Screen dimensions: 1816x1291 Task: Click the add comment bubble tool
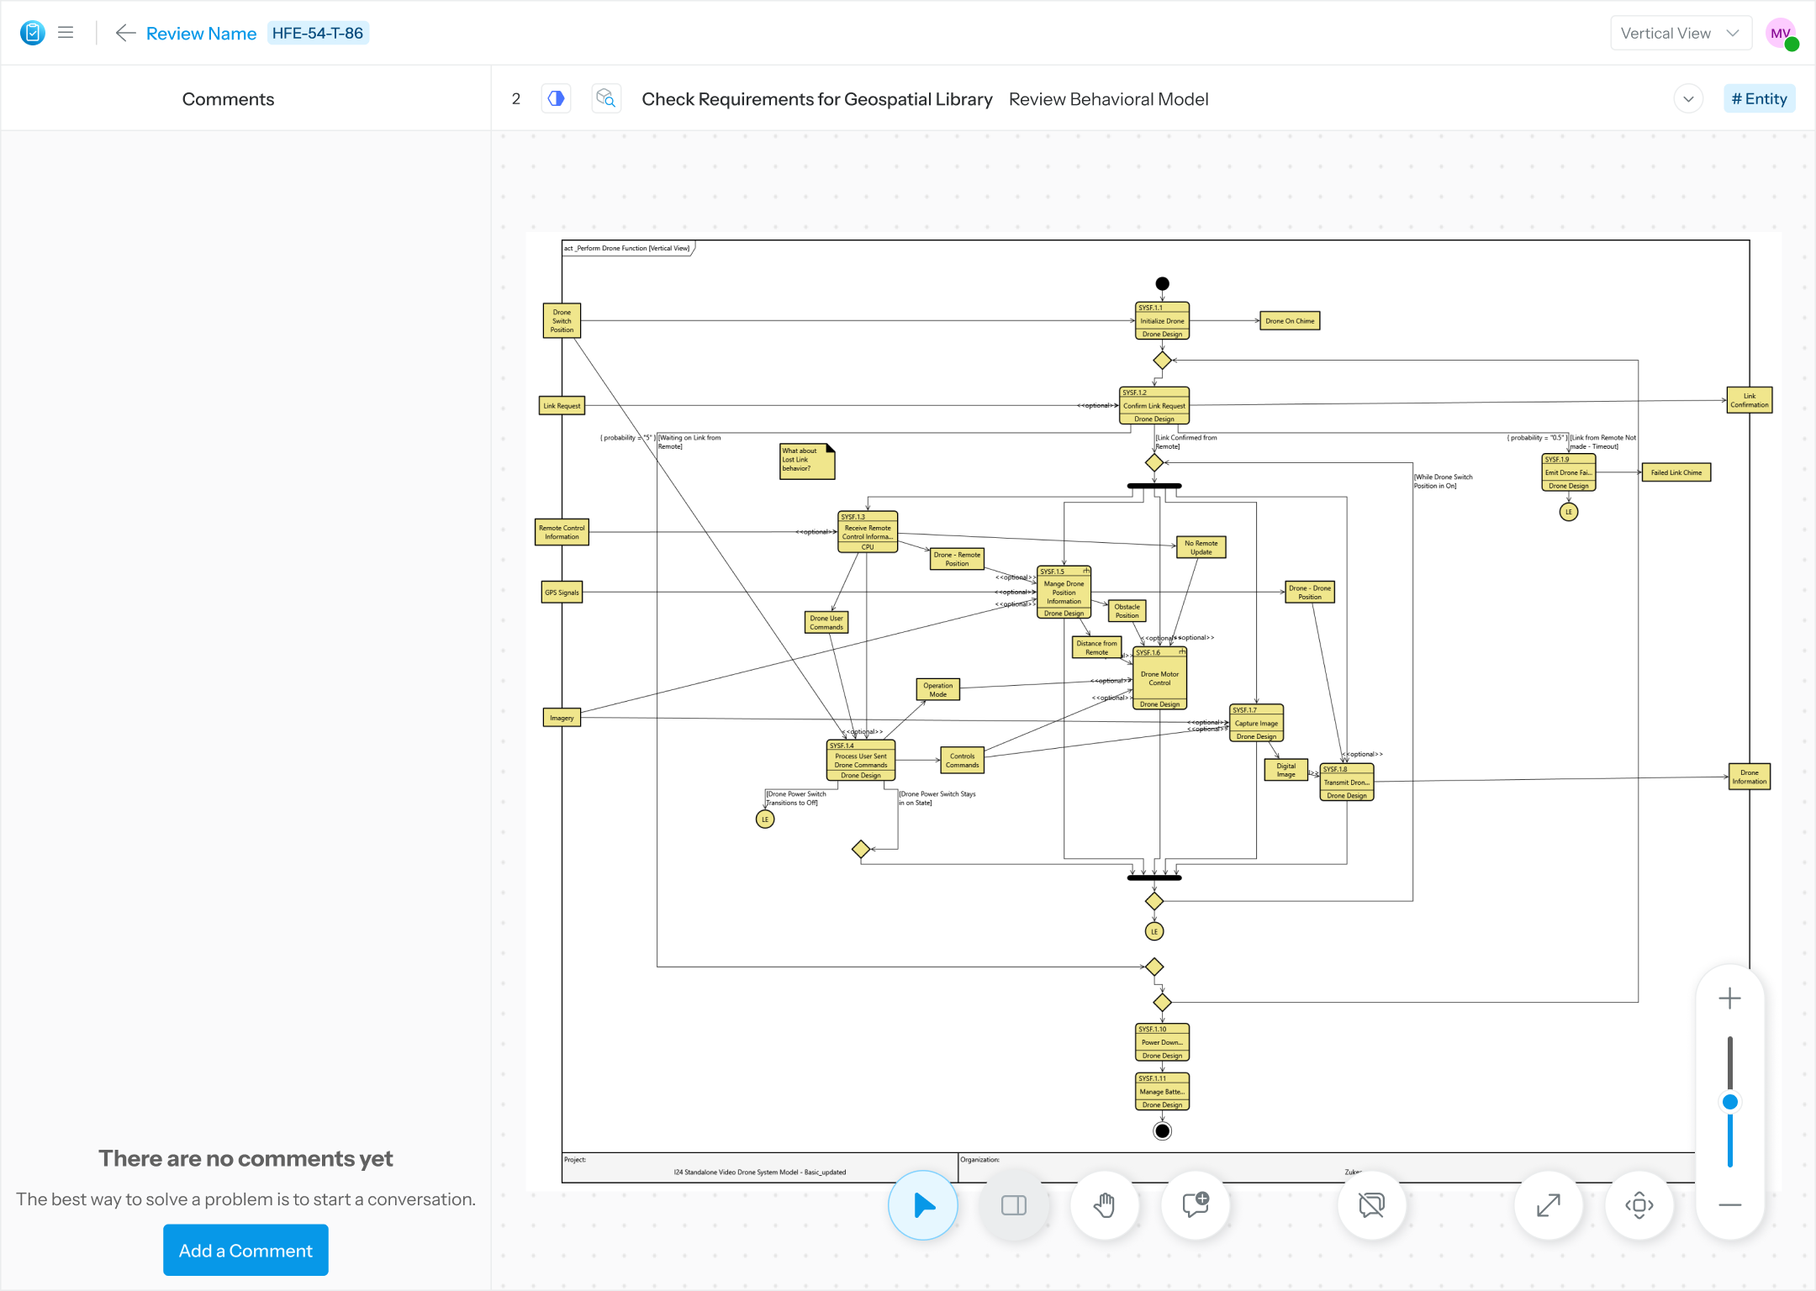1196,1205
